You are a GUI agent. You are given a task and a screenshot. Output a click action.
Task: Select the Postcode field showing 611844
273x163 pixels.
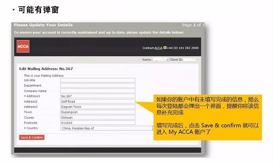(x=98, y=123)
